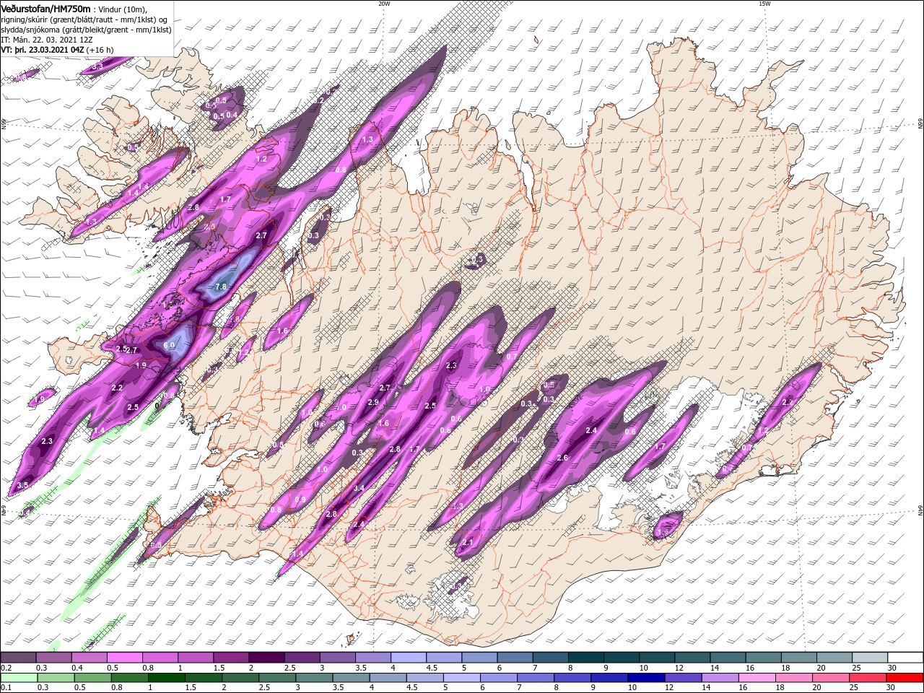
Task: Click the 30 label in rain legend row
Action: 892,688
